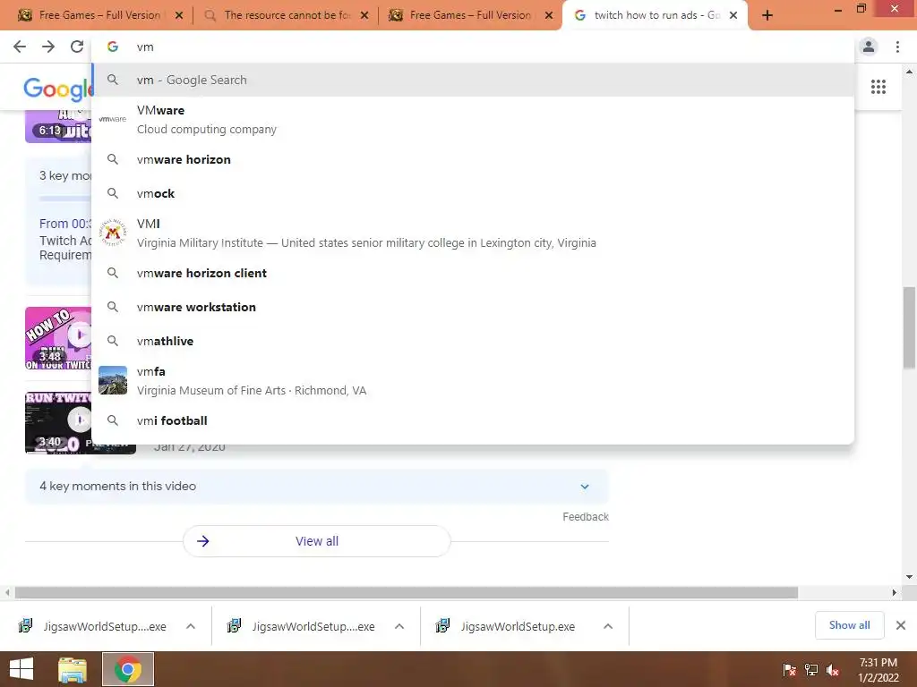Click the muted volume tray icon
This screenshot has height=687, width=917.
pyautogui.click(x=833, y=670)
